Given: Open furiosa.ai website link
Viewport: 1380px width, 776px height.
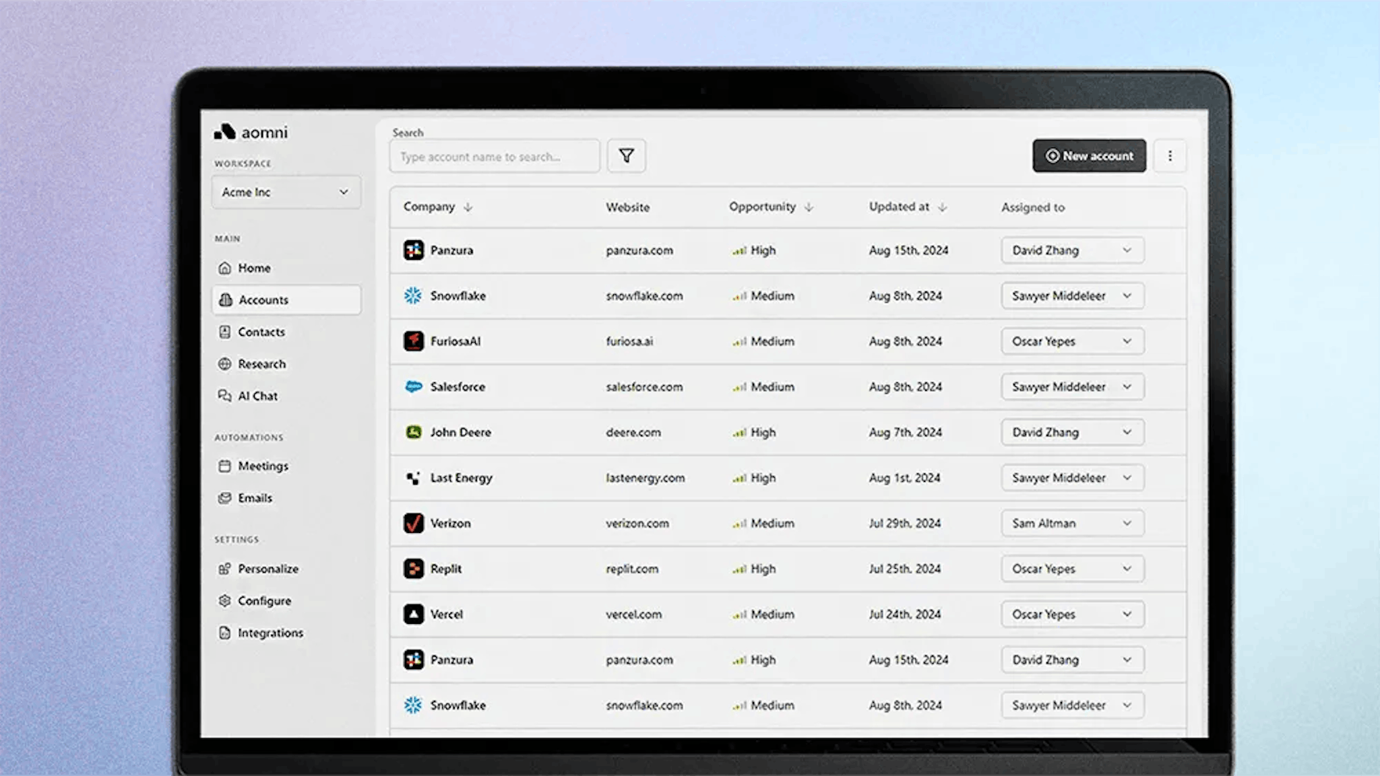Looking at the screenshot, I should pyautogui.click(x=629, y=341).
